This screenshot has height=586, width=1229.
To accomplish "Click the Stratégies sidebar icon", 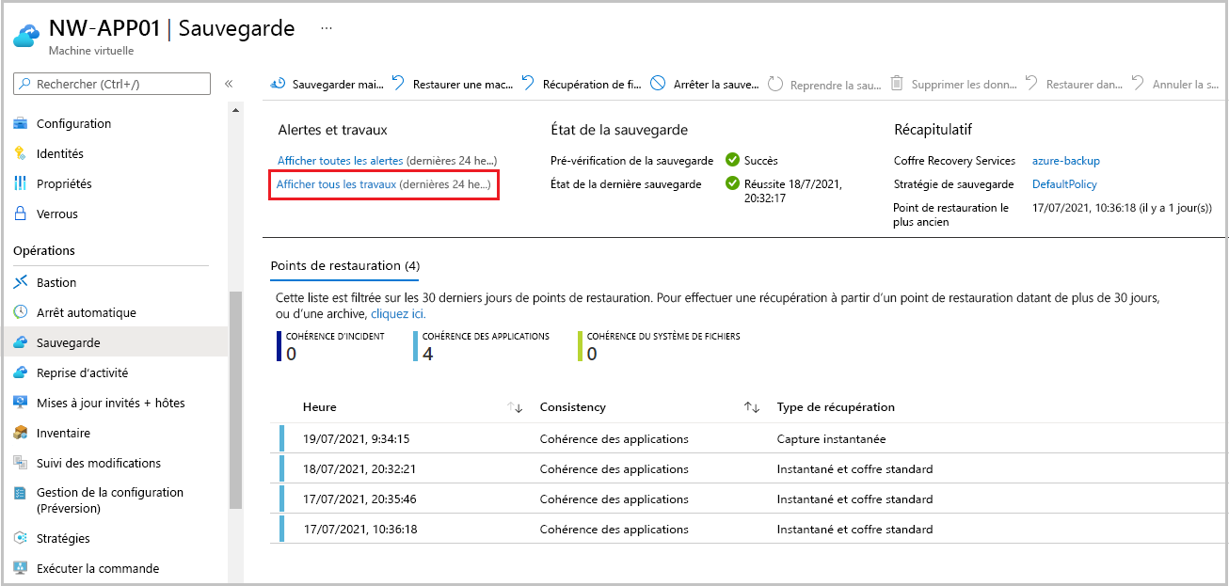I will coord(21,538).
